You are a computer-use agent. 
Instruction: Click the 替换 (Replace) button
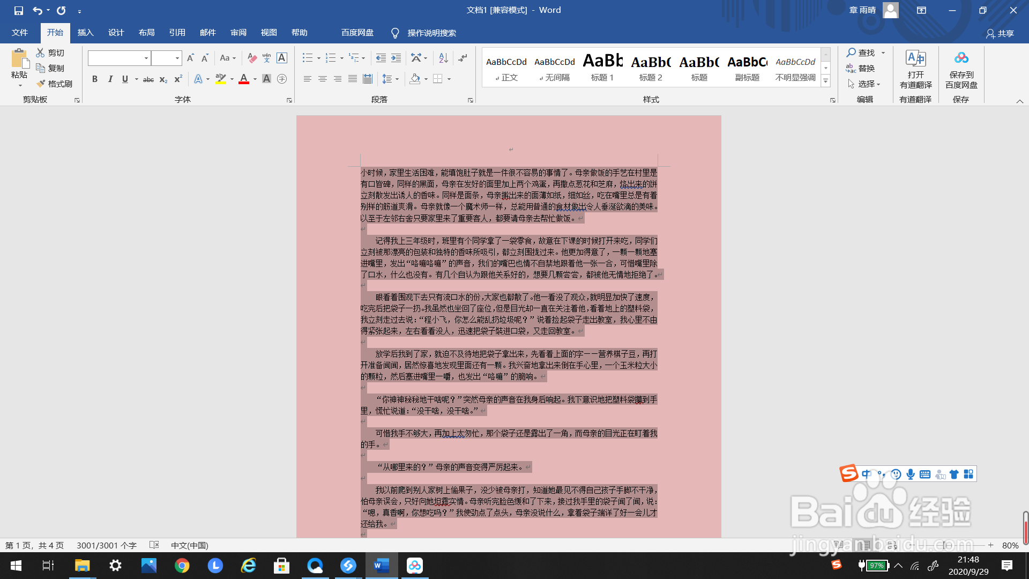(861, 68)
